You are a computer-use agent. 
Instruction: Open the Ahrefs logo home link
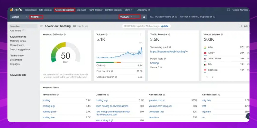[x=16, y=10]
